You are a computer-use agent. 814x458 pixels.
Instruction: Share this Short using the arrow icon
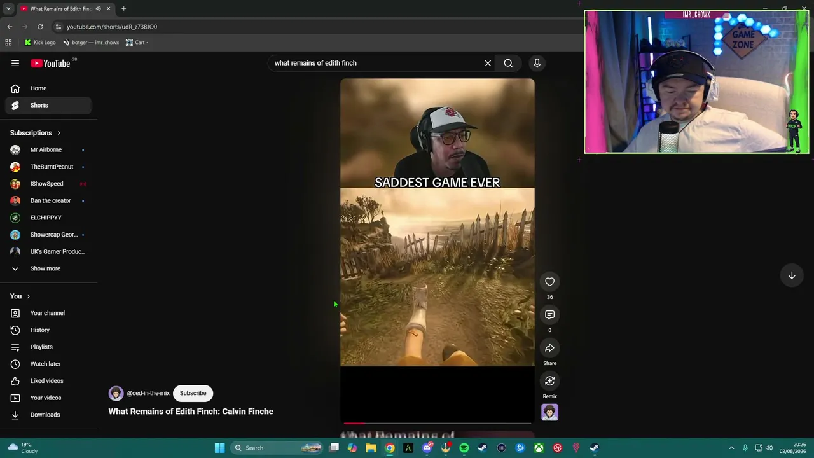(x=549, y=348)
